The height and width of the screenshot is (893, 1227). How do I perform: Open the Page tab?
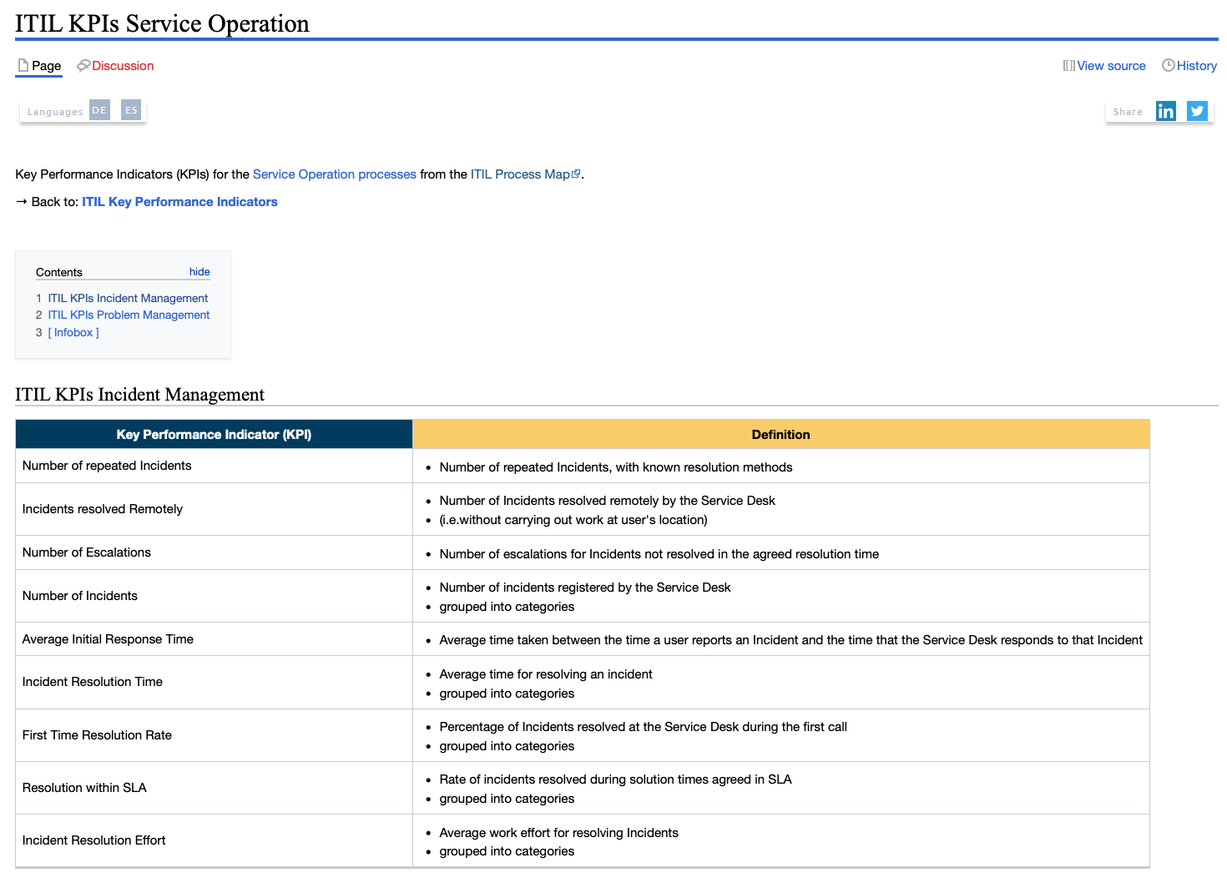38,66
